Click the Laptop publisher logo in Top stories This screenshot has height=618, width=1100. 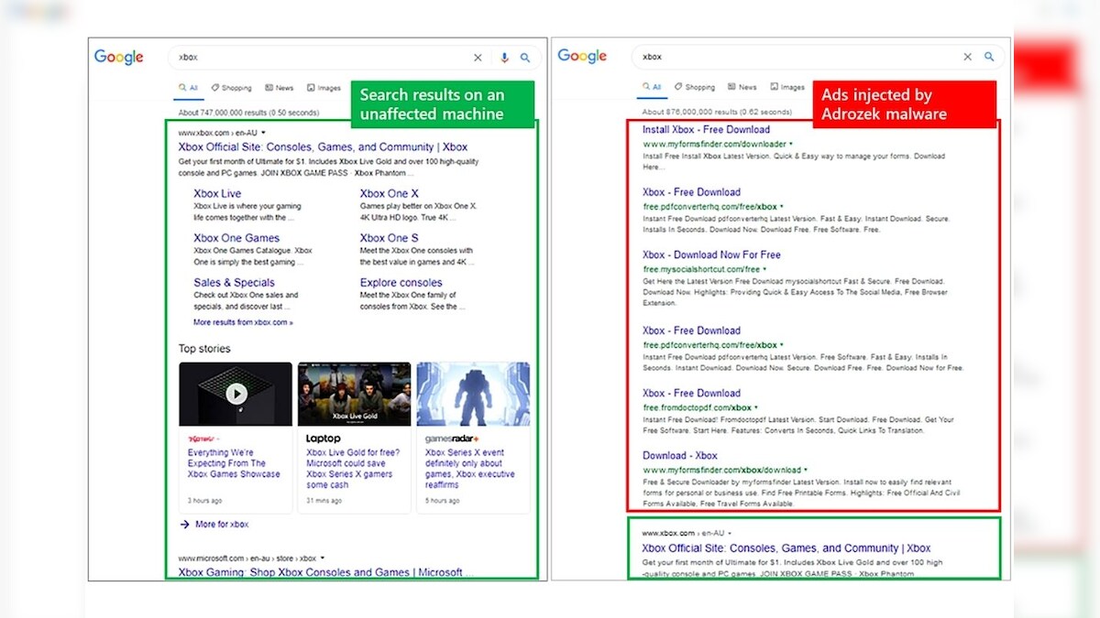(x=322, y=439)
